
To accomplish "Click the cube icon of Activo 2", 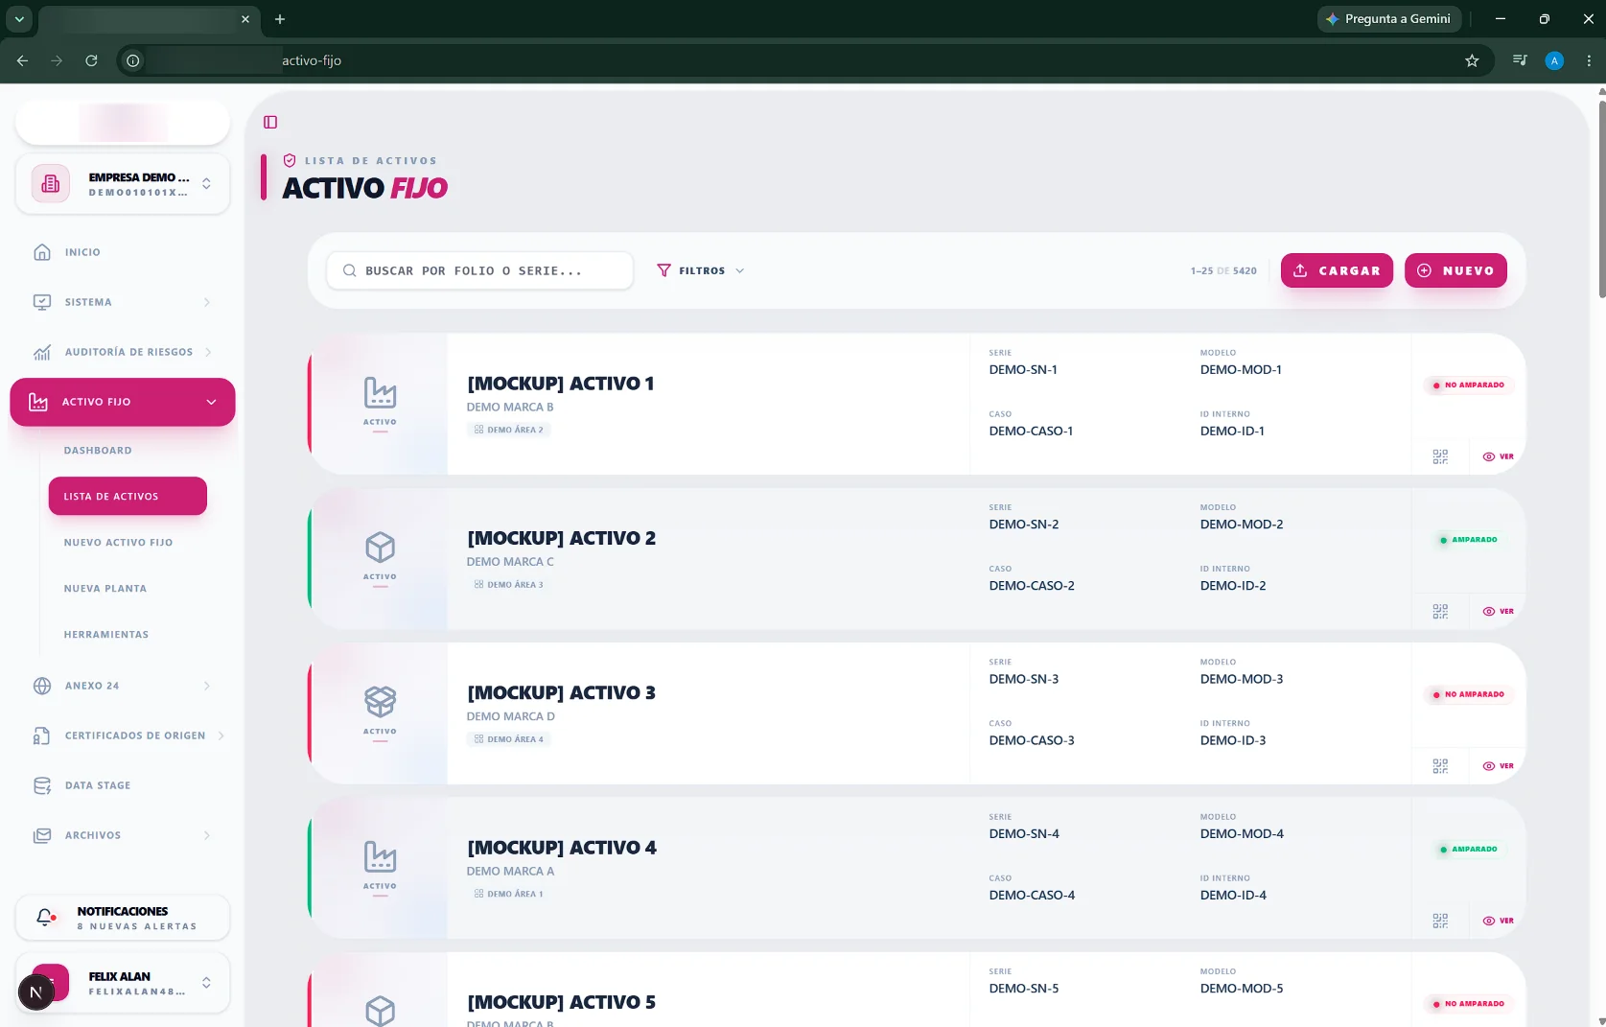I will click(x=380, y=548).
